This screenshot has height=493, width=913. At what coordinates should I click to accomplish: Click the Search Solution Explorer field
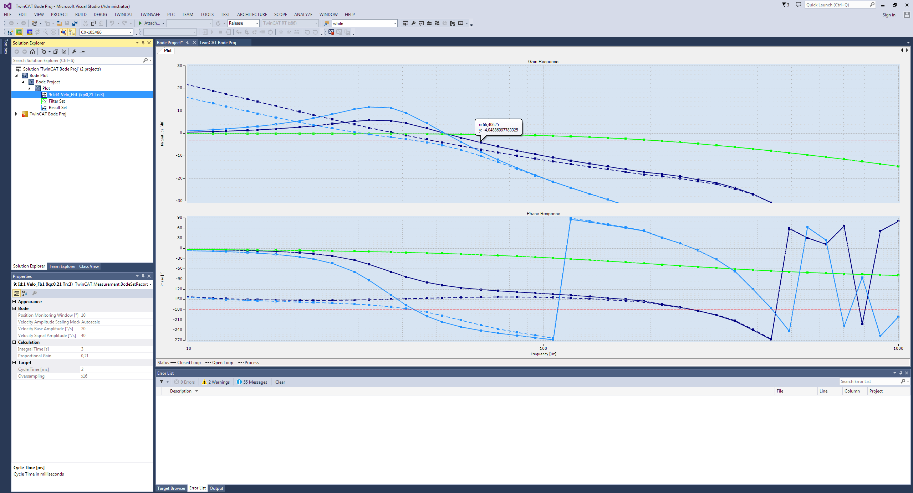(x=77, y=61)
